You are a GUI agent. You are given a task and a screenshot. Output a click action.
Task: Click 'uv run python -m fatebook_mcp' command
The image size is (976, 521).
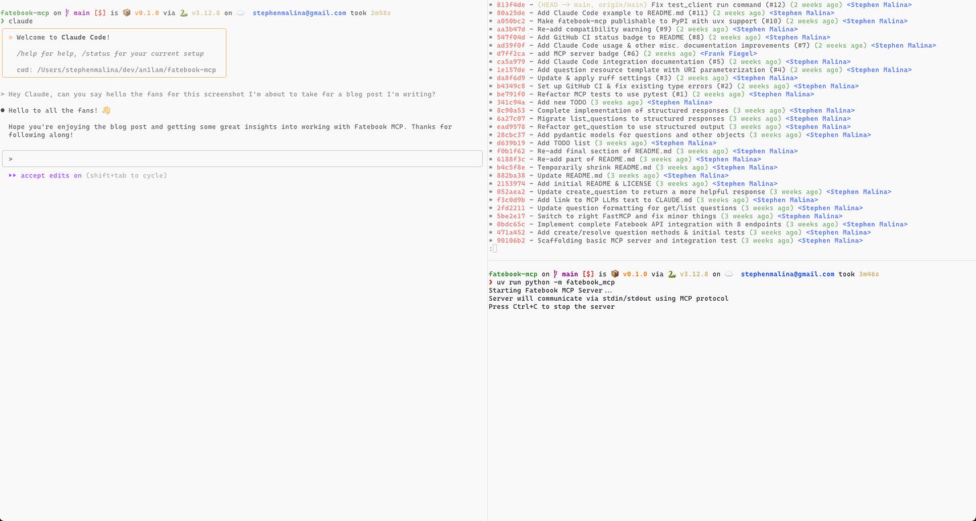[x=556, y=283]
